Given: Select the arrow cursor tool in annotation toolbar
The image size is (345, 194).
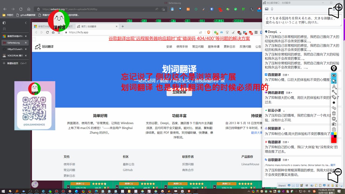Looking at the screenshot, I should pyautogui.click(x=334, y=81).
